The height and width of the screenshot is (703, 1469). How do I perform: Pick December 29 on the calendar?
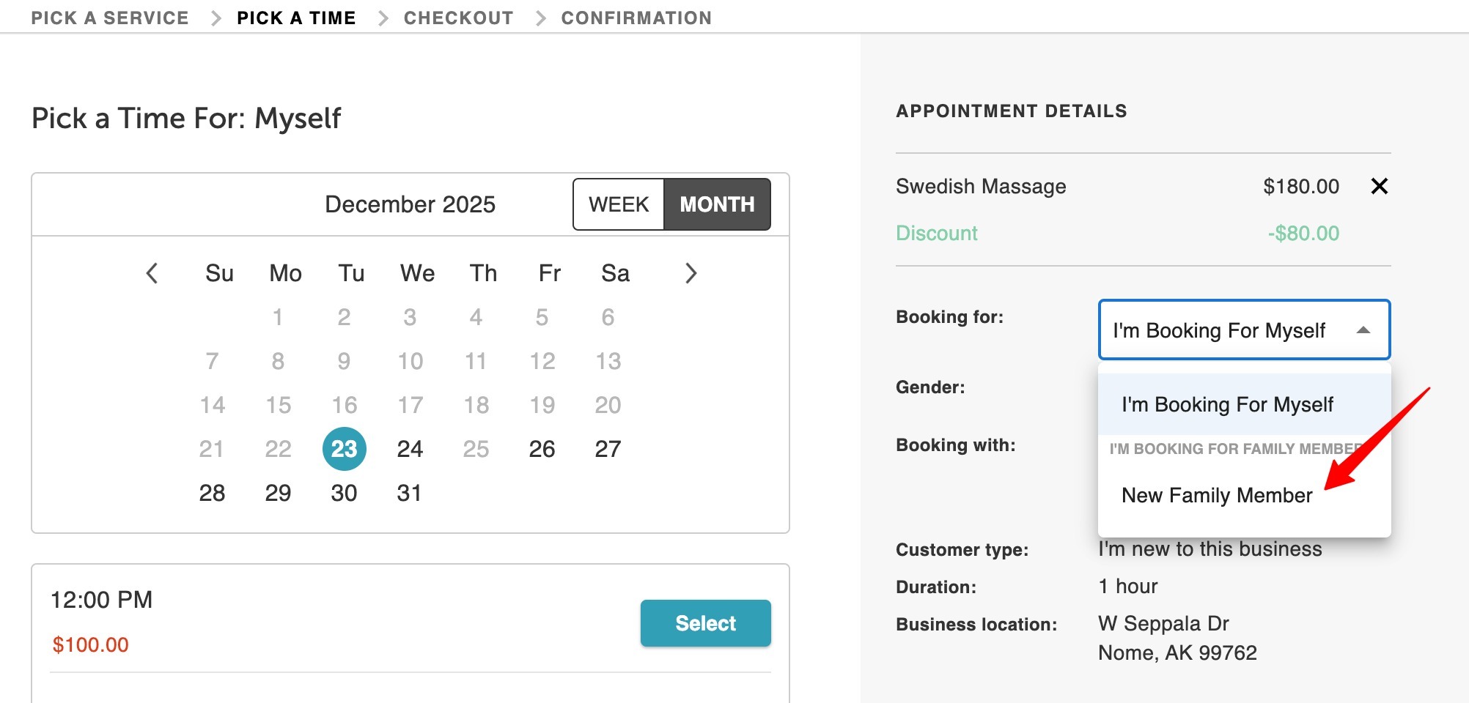point(278,493)
